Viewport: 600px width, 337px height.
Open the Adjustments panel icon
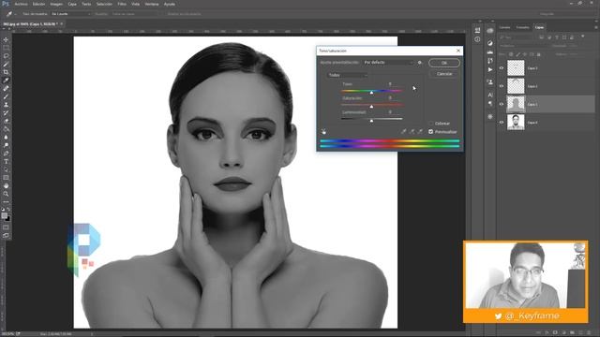pyautogui.click(x=490, y=43)
